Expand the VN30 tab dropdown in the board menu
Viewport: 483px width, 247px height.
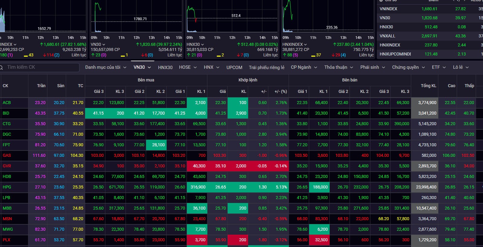142,67
